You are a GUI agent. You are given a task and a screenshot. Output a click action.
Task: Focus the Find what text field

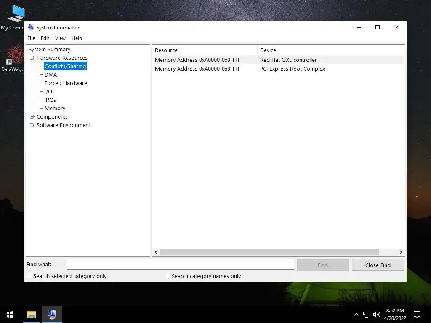click(x=181, y=264)
